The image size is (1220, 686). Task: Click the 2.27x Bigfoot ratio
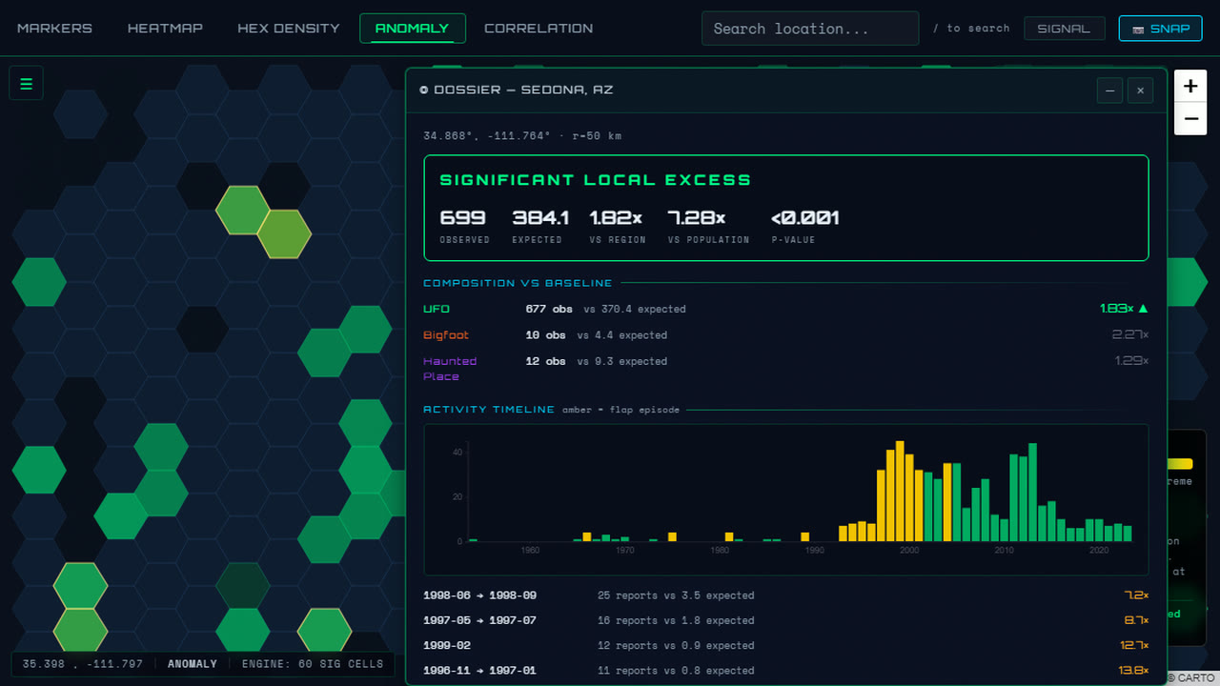point(1130,335)
